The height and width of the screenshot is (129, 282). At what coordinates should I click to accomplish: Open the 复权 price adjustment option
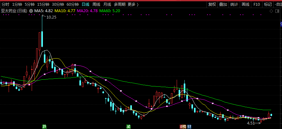(x=212, y=4)
